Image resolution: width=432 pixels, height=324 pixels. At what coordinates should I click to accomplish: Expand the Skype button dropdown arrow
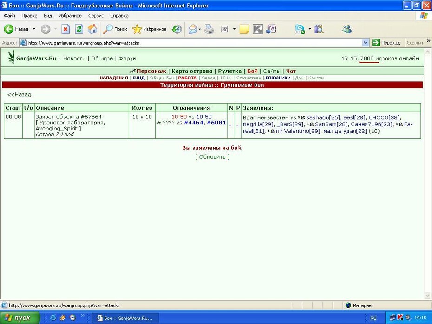[309, 29]
